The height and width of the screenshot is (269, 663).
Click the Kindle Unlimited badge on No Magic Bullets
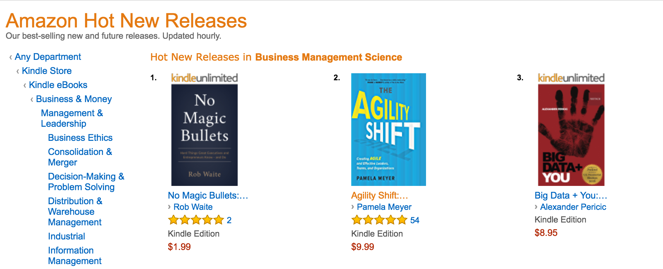204,77
